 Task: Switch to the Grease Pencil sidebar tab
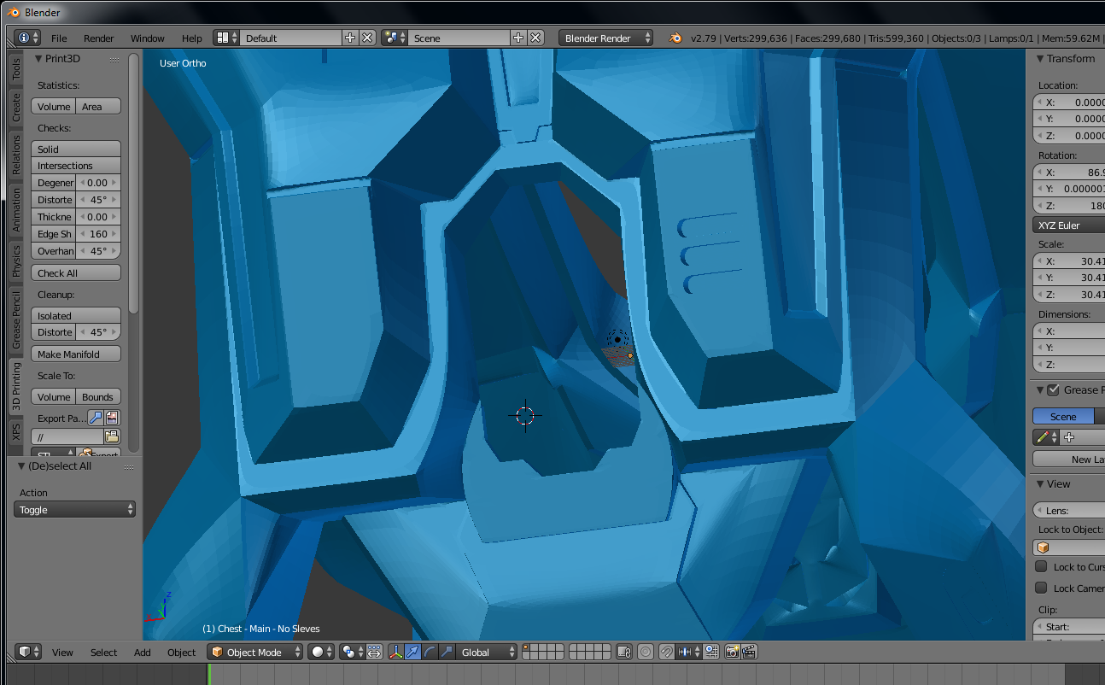click(x=16, y=320)
